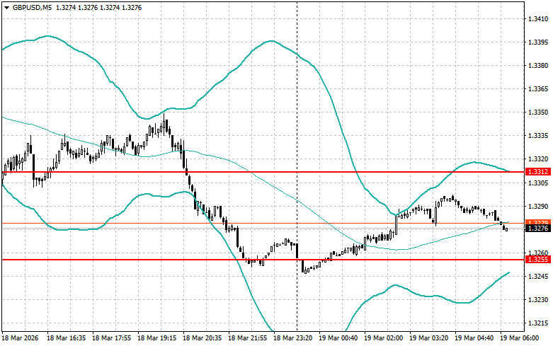Click the orange 1.3279 price label
The height and width of the screenshot is (346, 553).
point(538,222)
